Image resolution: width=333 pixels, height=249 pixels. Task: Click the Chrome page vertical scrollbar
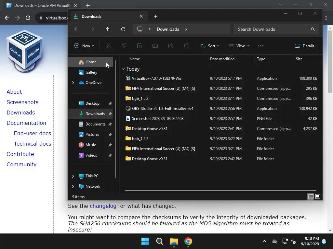(x=330, y=61)
